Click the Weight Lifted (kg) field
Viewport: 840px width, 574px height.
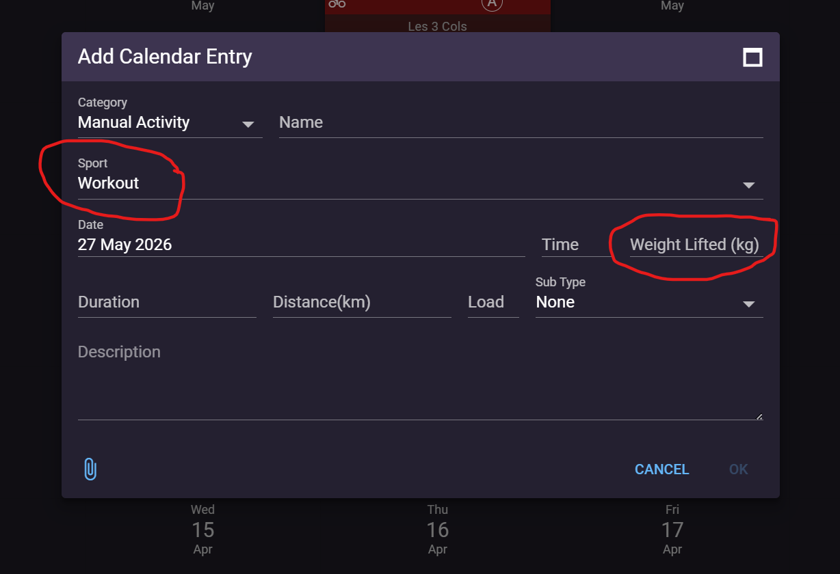(696, 245)
